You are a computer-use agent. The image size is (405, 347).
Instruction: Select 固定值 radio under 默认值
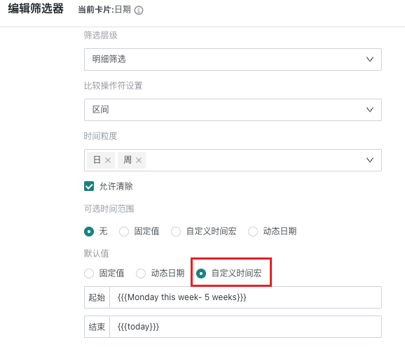pyautogui.click(x=89, y=274)
